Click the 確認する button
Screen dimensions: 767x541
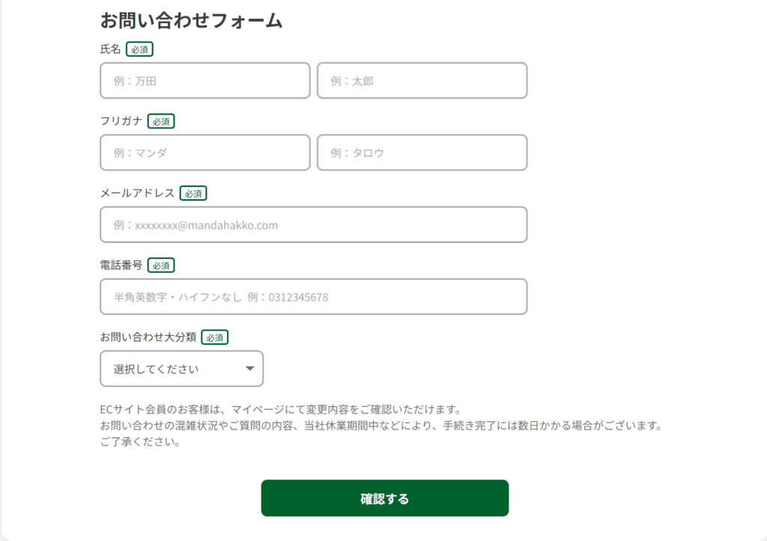(384, 498)
